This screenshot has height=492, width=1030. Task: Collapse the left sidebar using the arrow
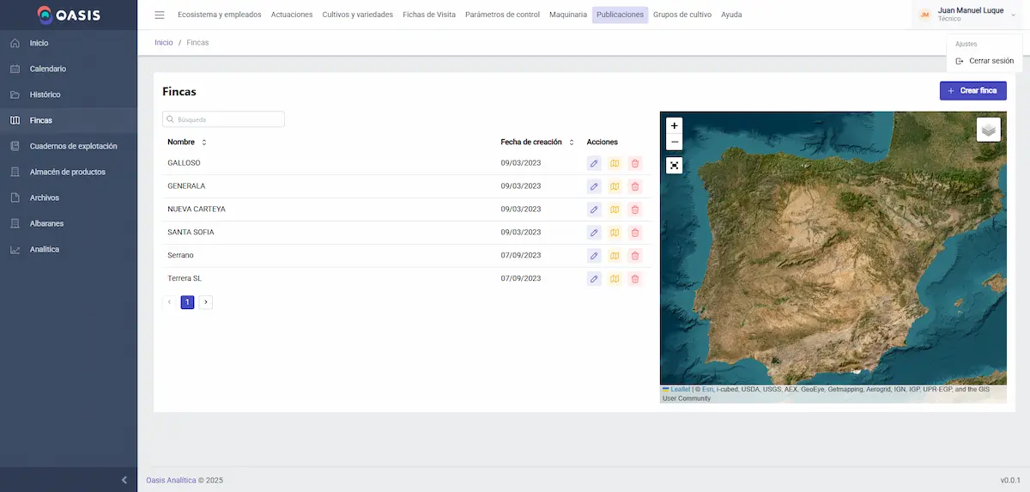point(124,480)
